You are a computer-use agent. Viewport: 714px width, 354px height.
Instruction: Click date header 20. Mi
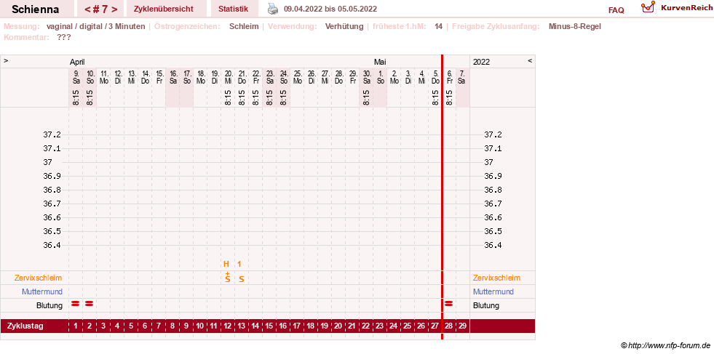pyautogui.click(x=228, y=76)
